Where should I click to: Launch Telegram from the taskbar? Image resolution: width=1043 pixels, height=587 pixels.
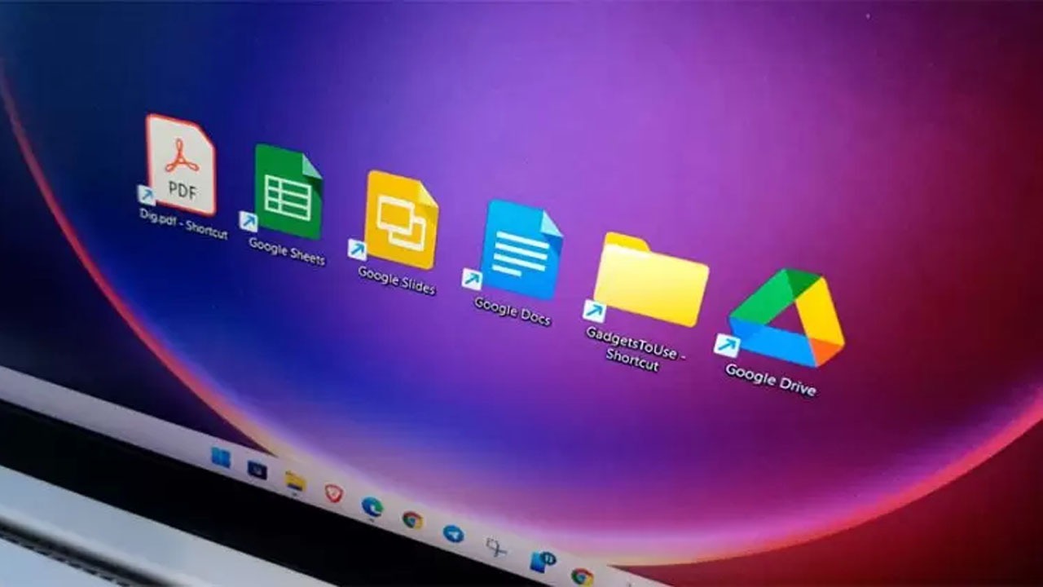pos(453,533)
